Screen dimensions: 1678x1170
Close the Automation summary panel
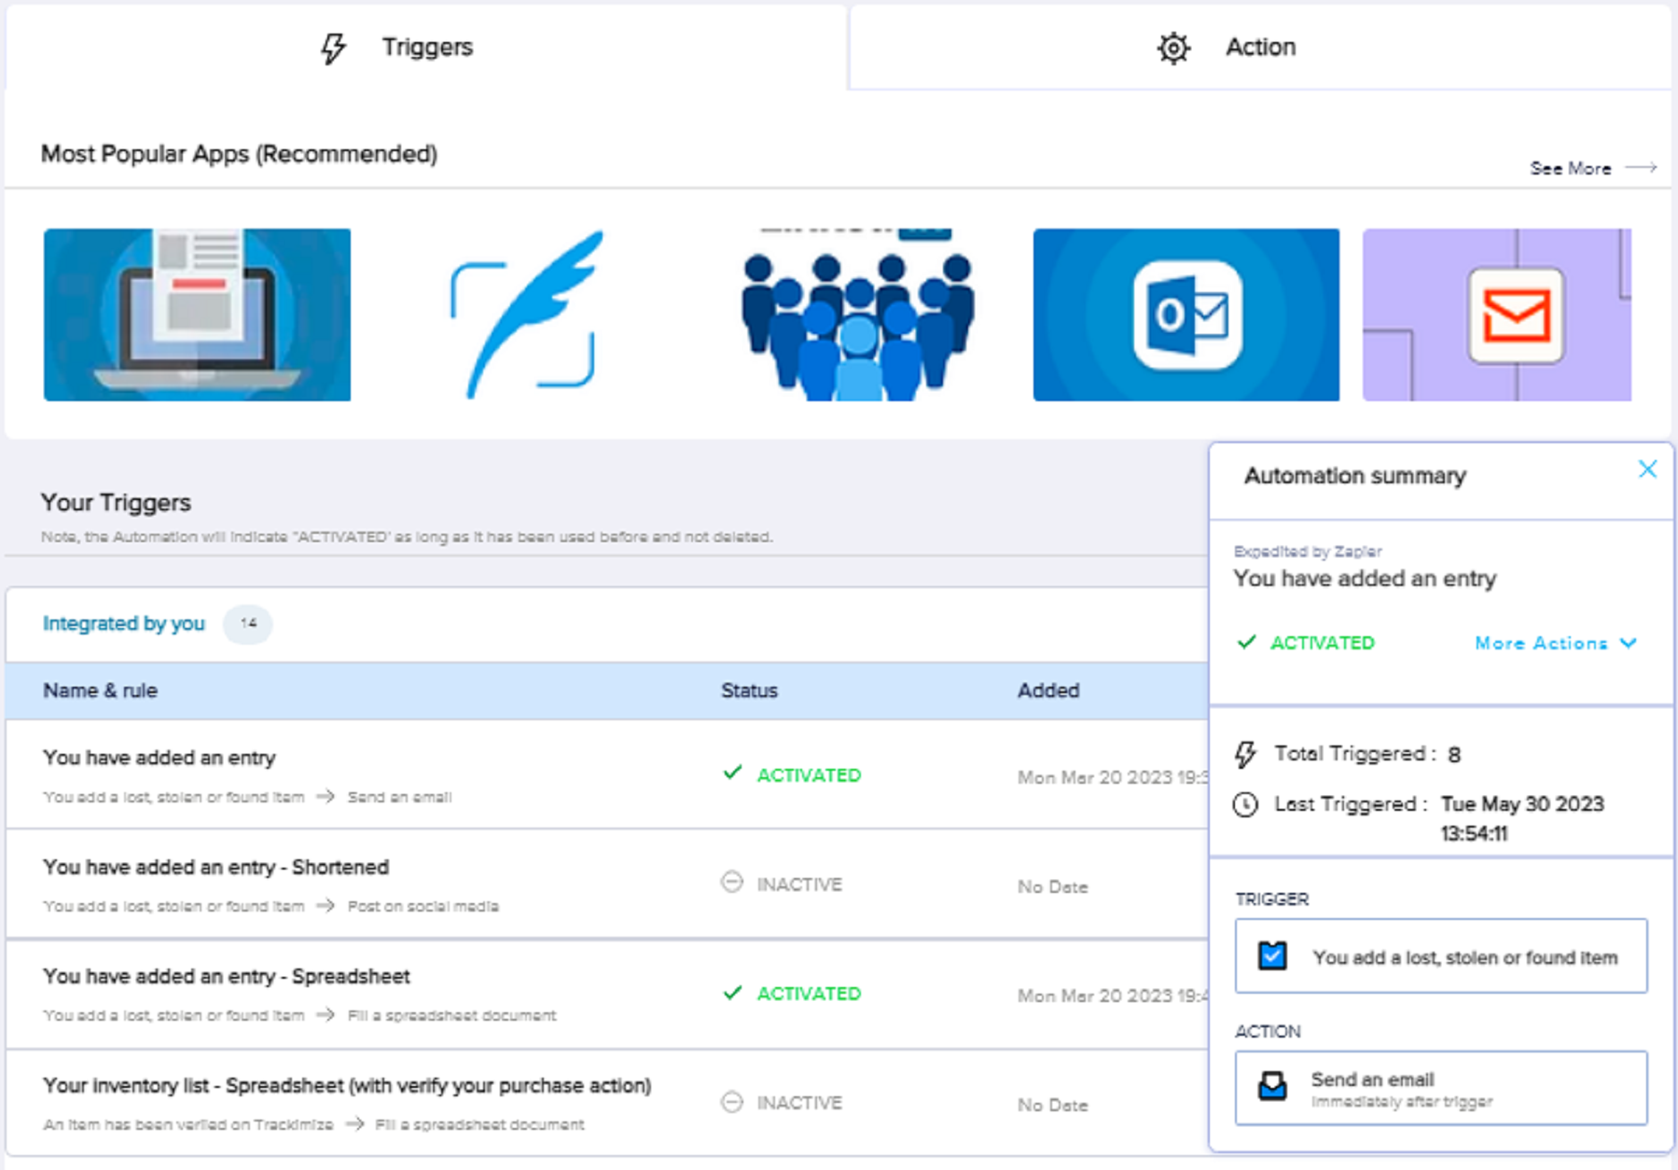1647,469
